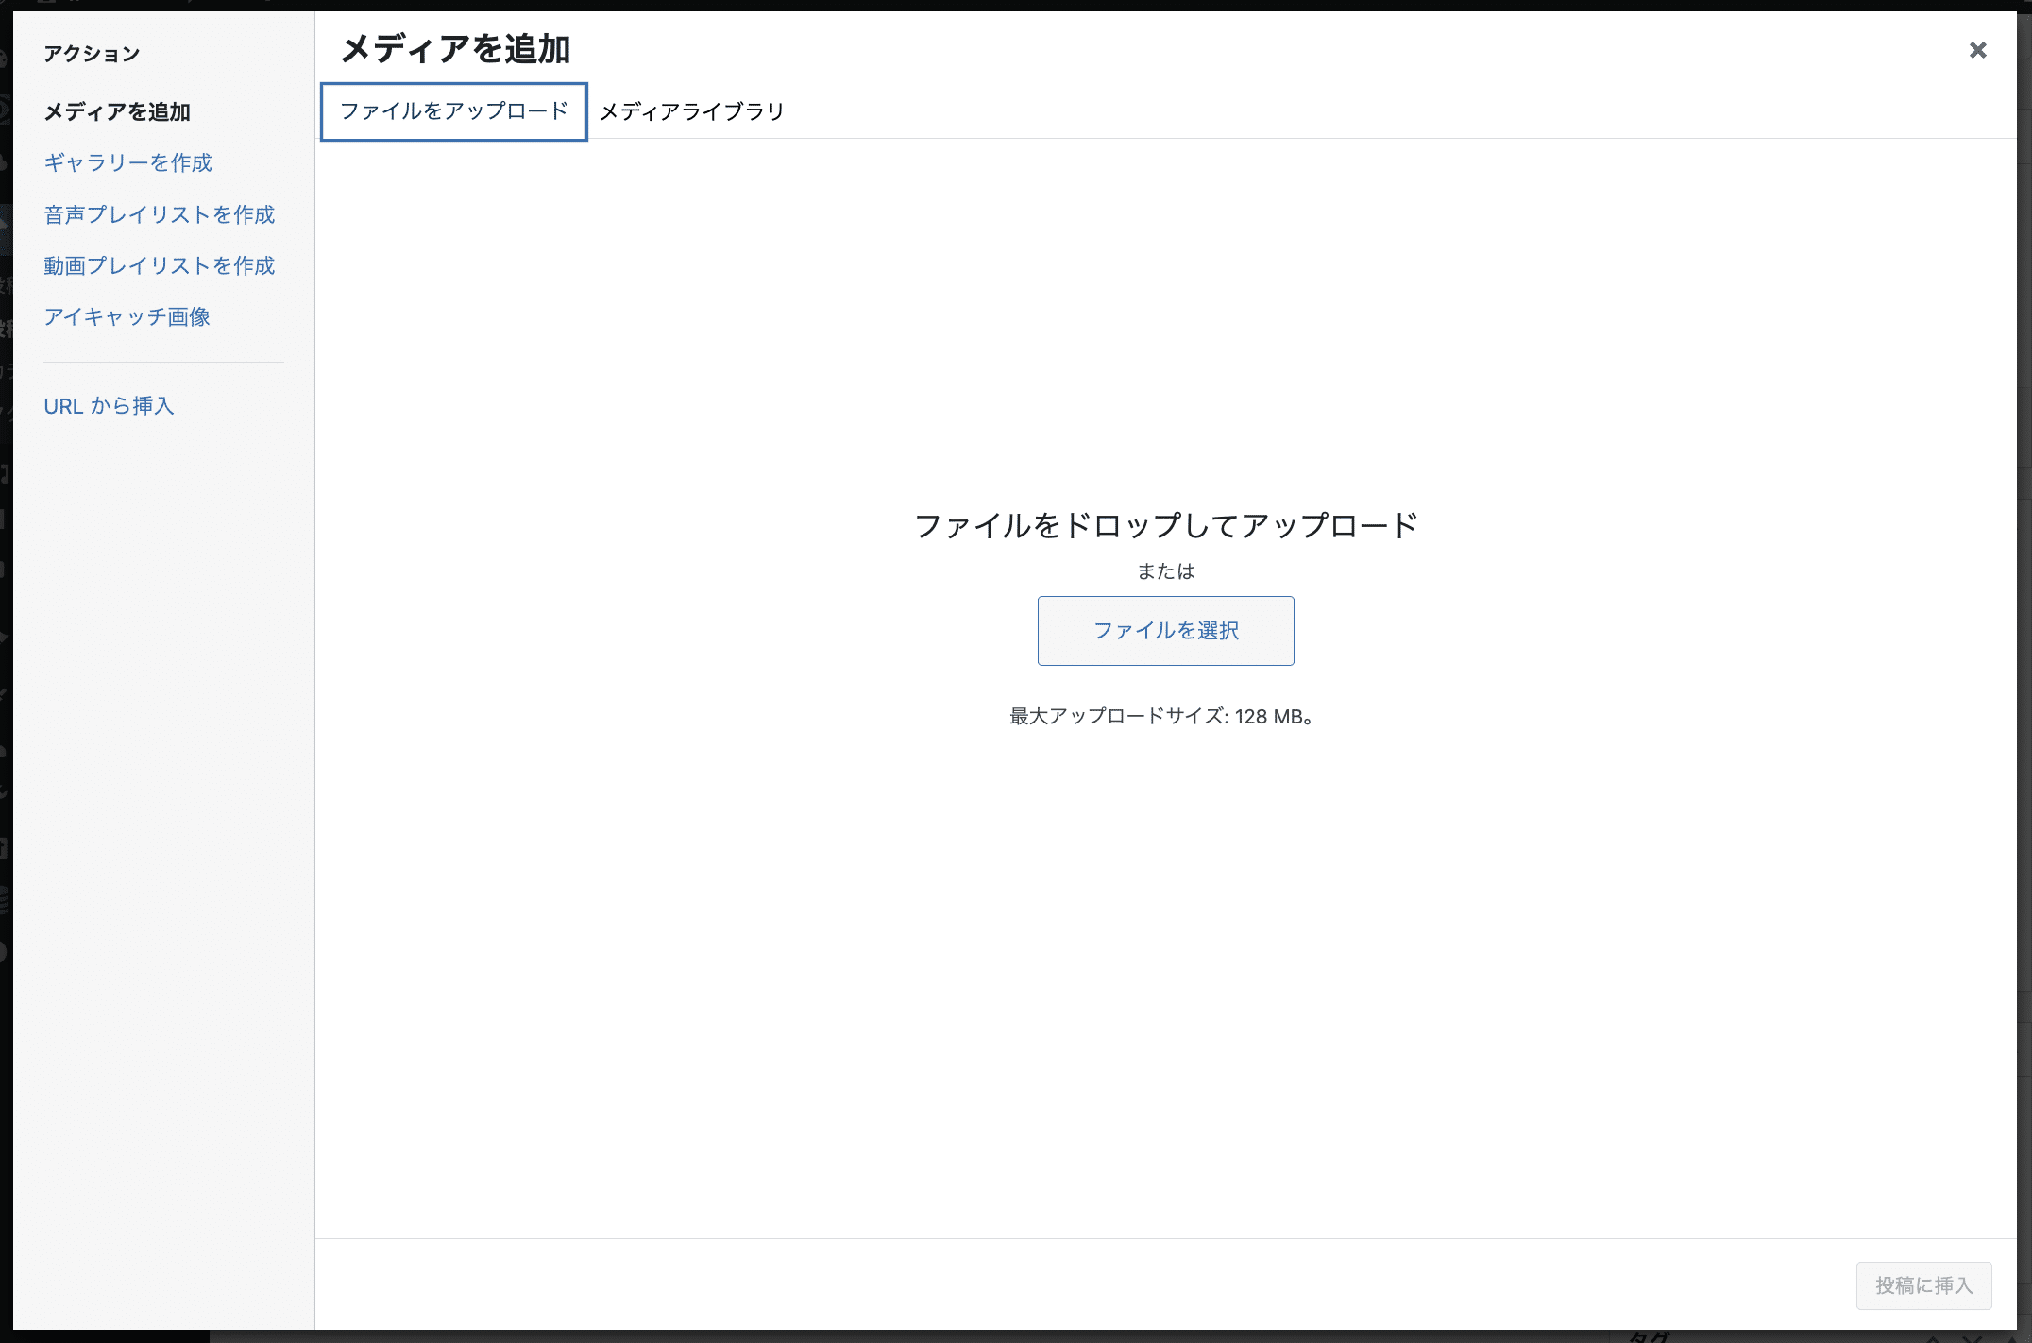Return to upload view with ファイルをアップロード

click(x=453, y=110)
